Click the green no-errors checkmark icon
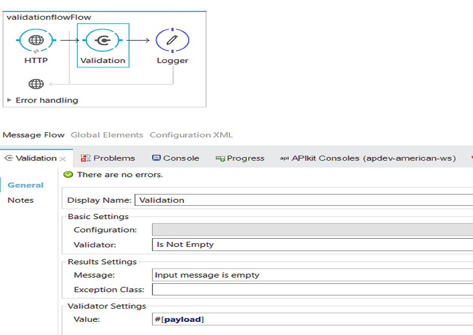The height and width of the screenshot is (335, 473). coord(69,175)
